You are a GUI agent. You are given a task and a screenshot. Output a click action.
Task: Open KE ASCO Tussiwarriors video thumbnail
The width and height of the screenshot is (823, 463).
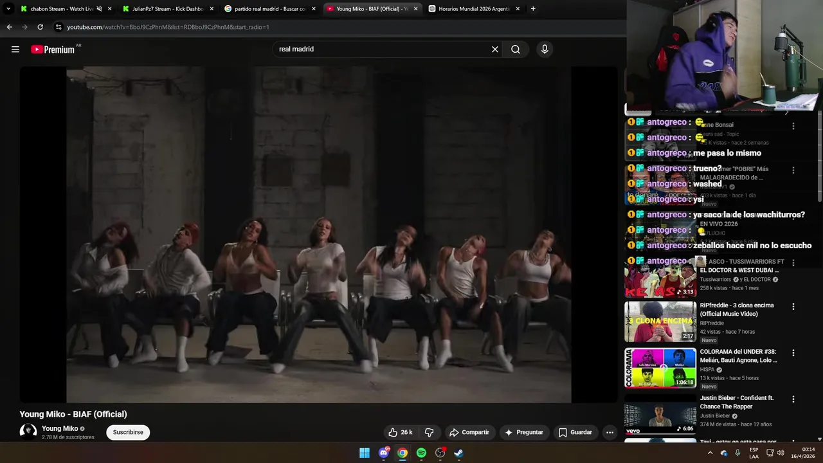click(660, 277)
